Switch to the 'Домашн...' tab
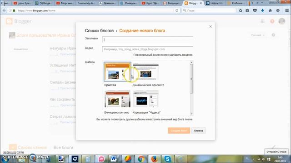The image size is (291, 163). (108, 3)
